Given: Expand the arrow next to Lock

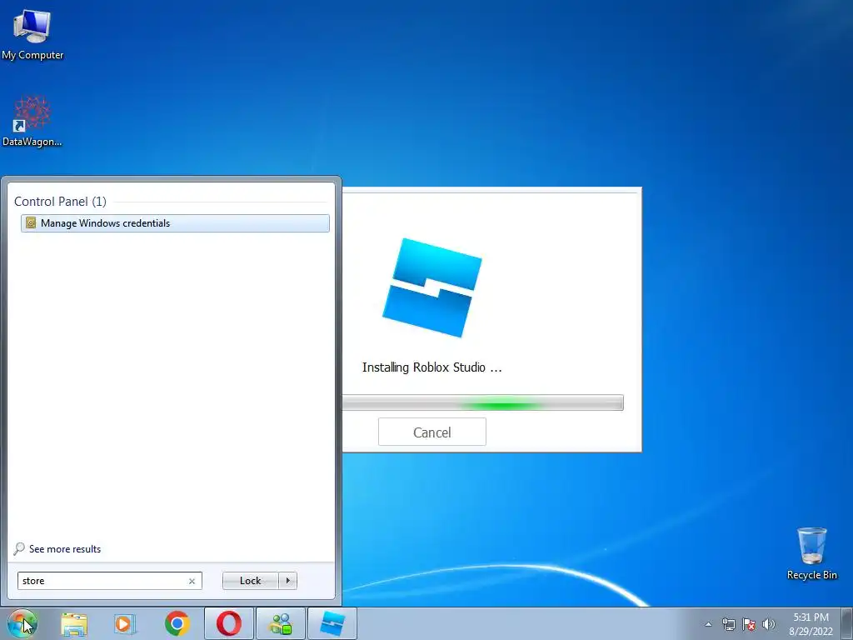Looking at the screenshot, I should tap(287, 581).
